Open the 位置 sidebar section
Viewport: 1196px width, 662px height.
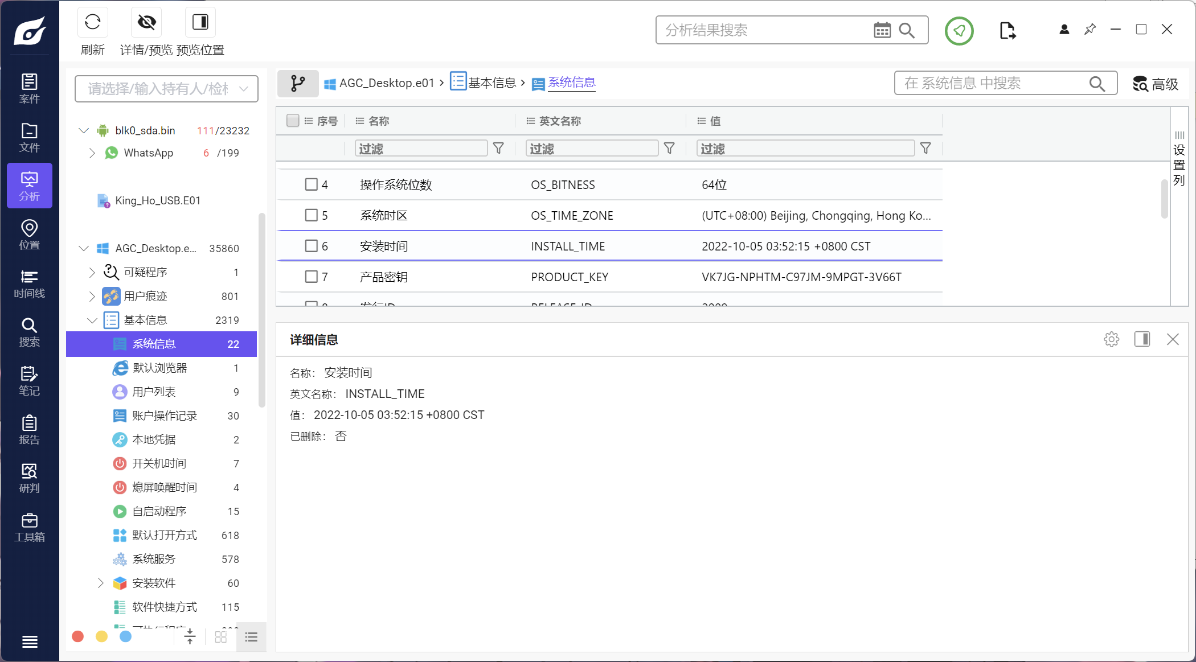click(30, 235)
